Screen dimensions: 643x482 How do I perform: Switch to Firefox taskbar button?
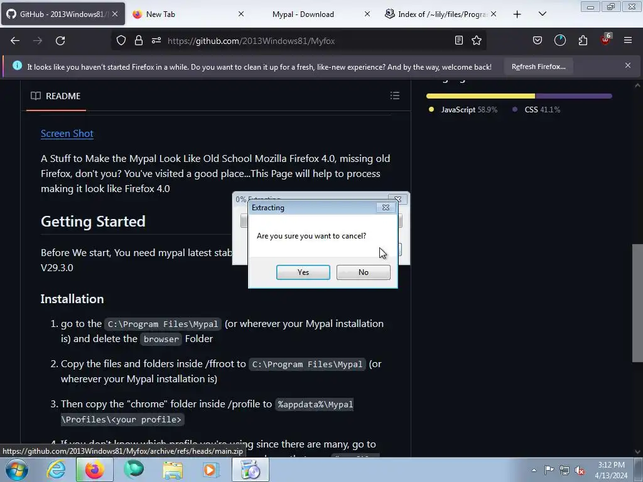point(94,469)
